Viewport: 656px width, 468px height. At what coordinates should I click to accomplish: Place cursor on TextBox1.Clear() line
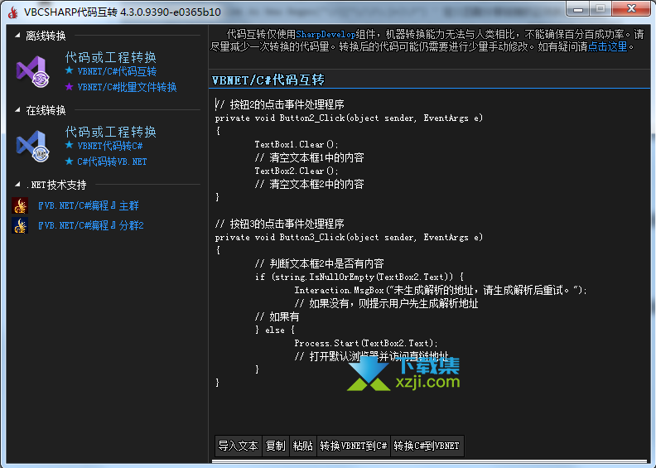pyautogui.click(x=297, y=144)
